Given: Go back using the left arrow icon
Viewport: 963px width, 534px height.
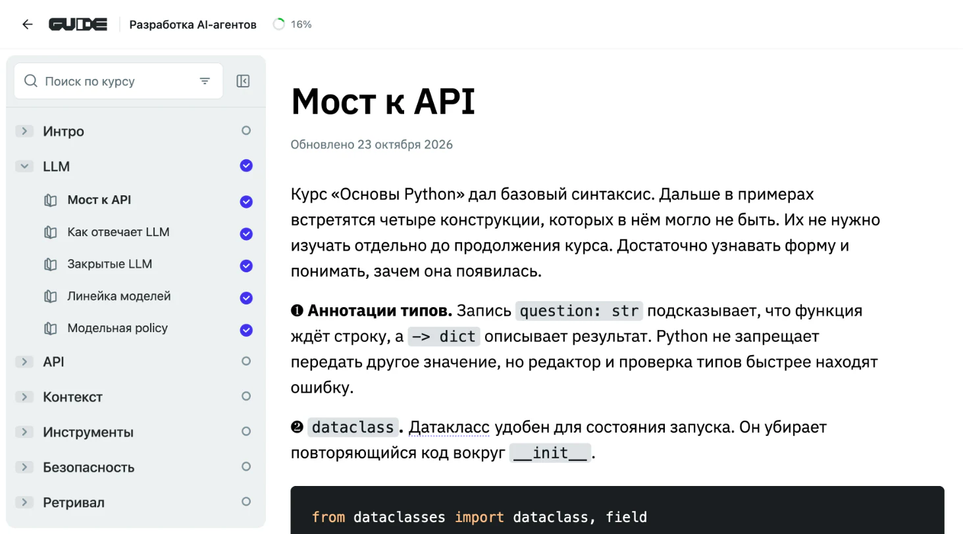Looking at the screenshot, I should tap(27, 24).
